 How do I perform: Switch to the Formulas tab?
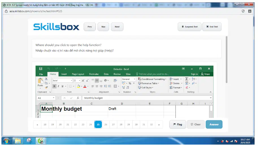94,74
